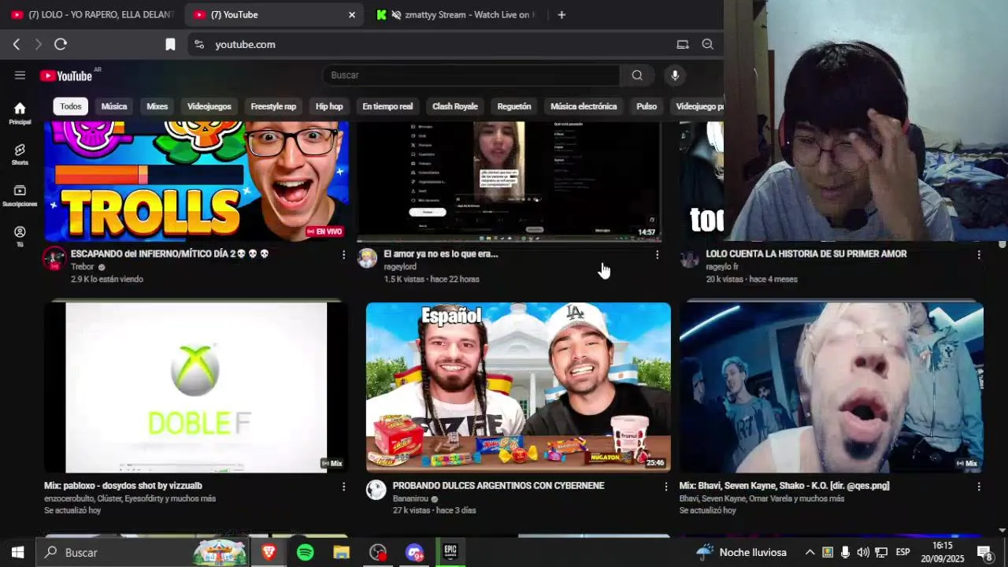Open Spotify from the taskbar
This screenshot has width=1008, height=567.
coord(306,552)
